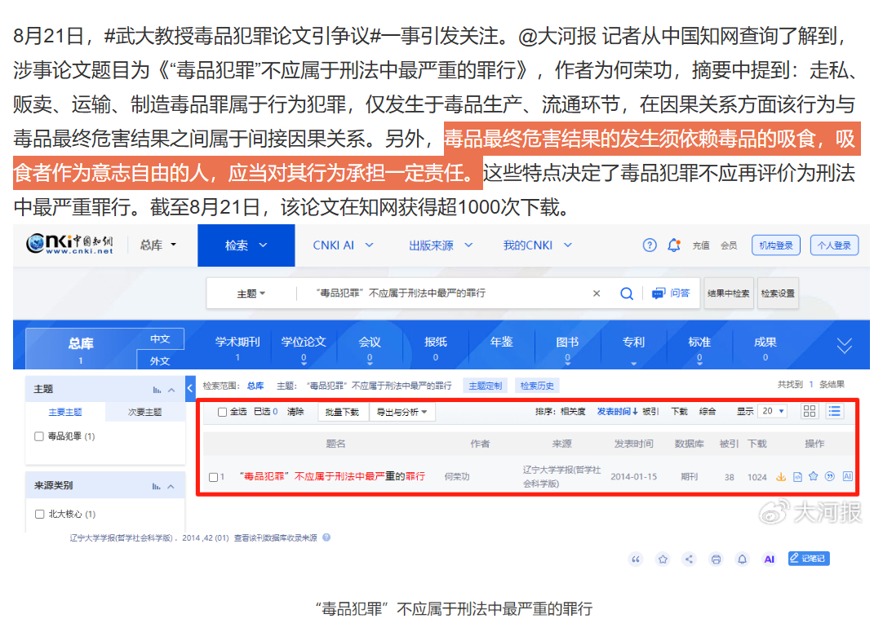Click the 批量下载 button
This screenshot has width=883, height=632.
click(343, 412)
